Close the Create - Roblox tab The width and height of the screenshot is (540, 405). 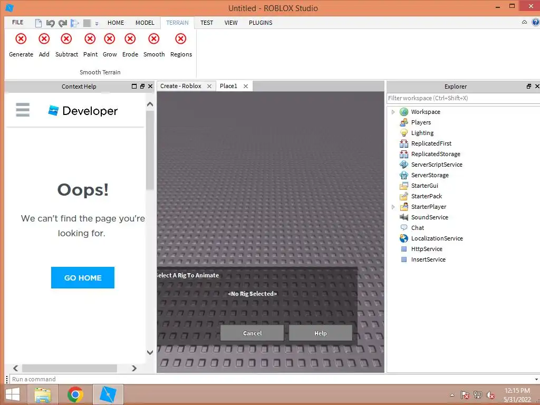209,86
